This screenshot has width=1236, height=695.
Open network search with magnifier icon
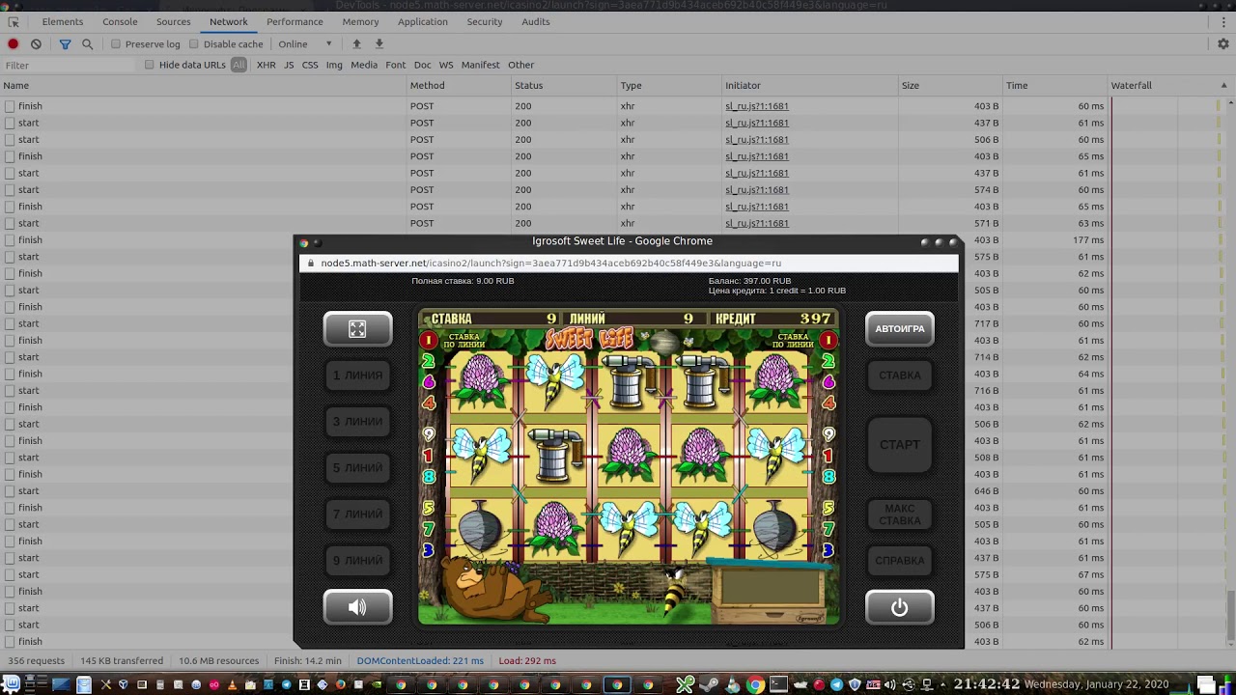(87, 44)
